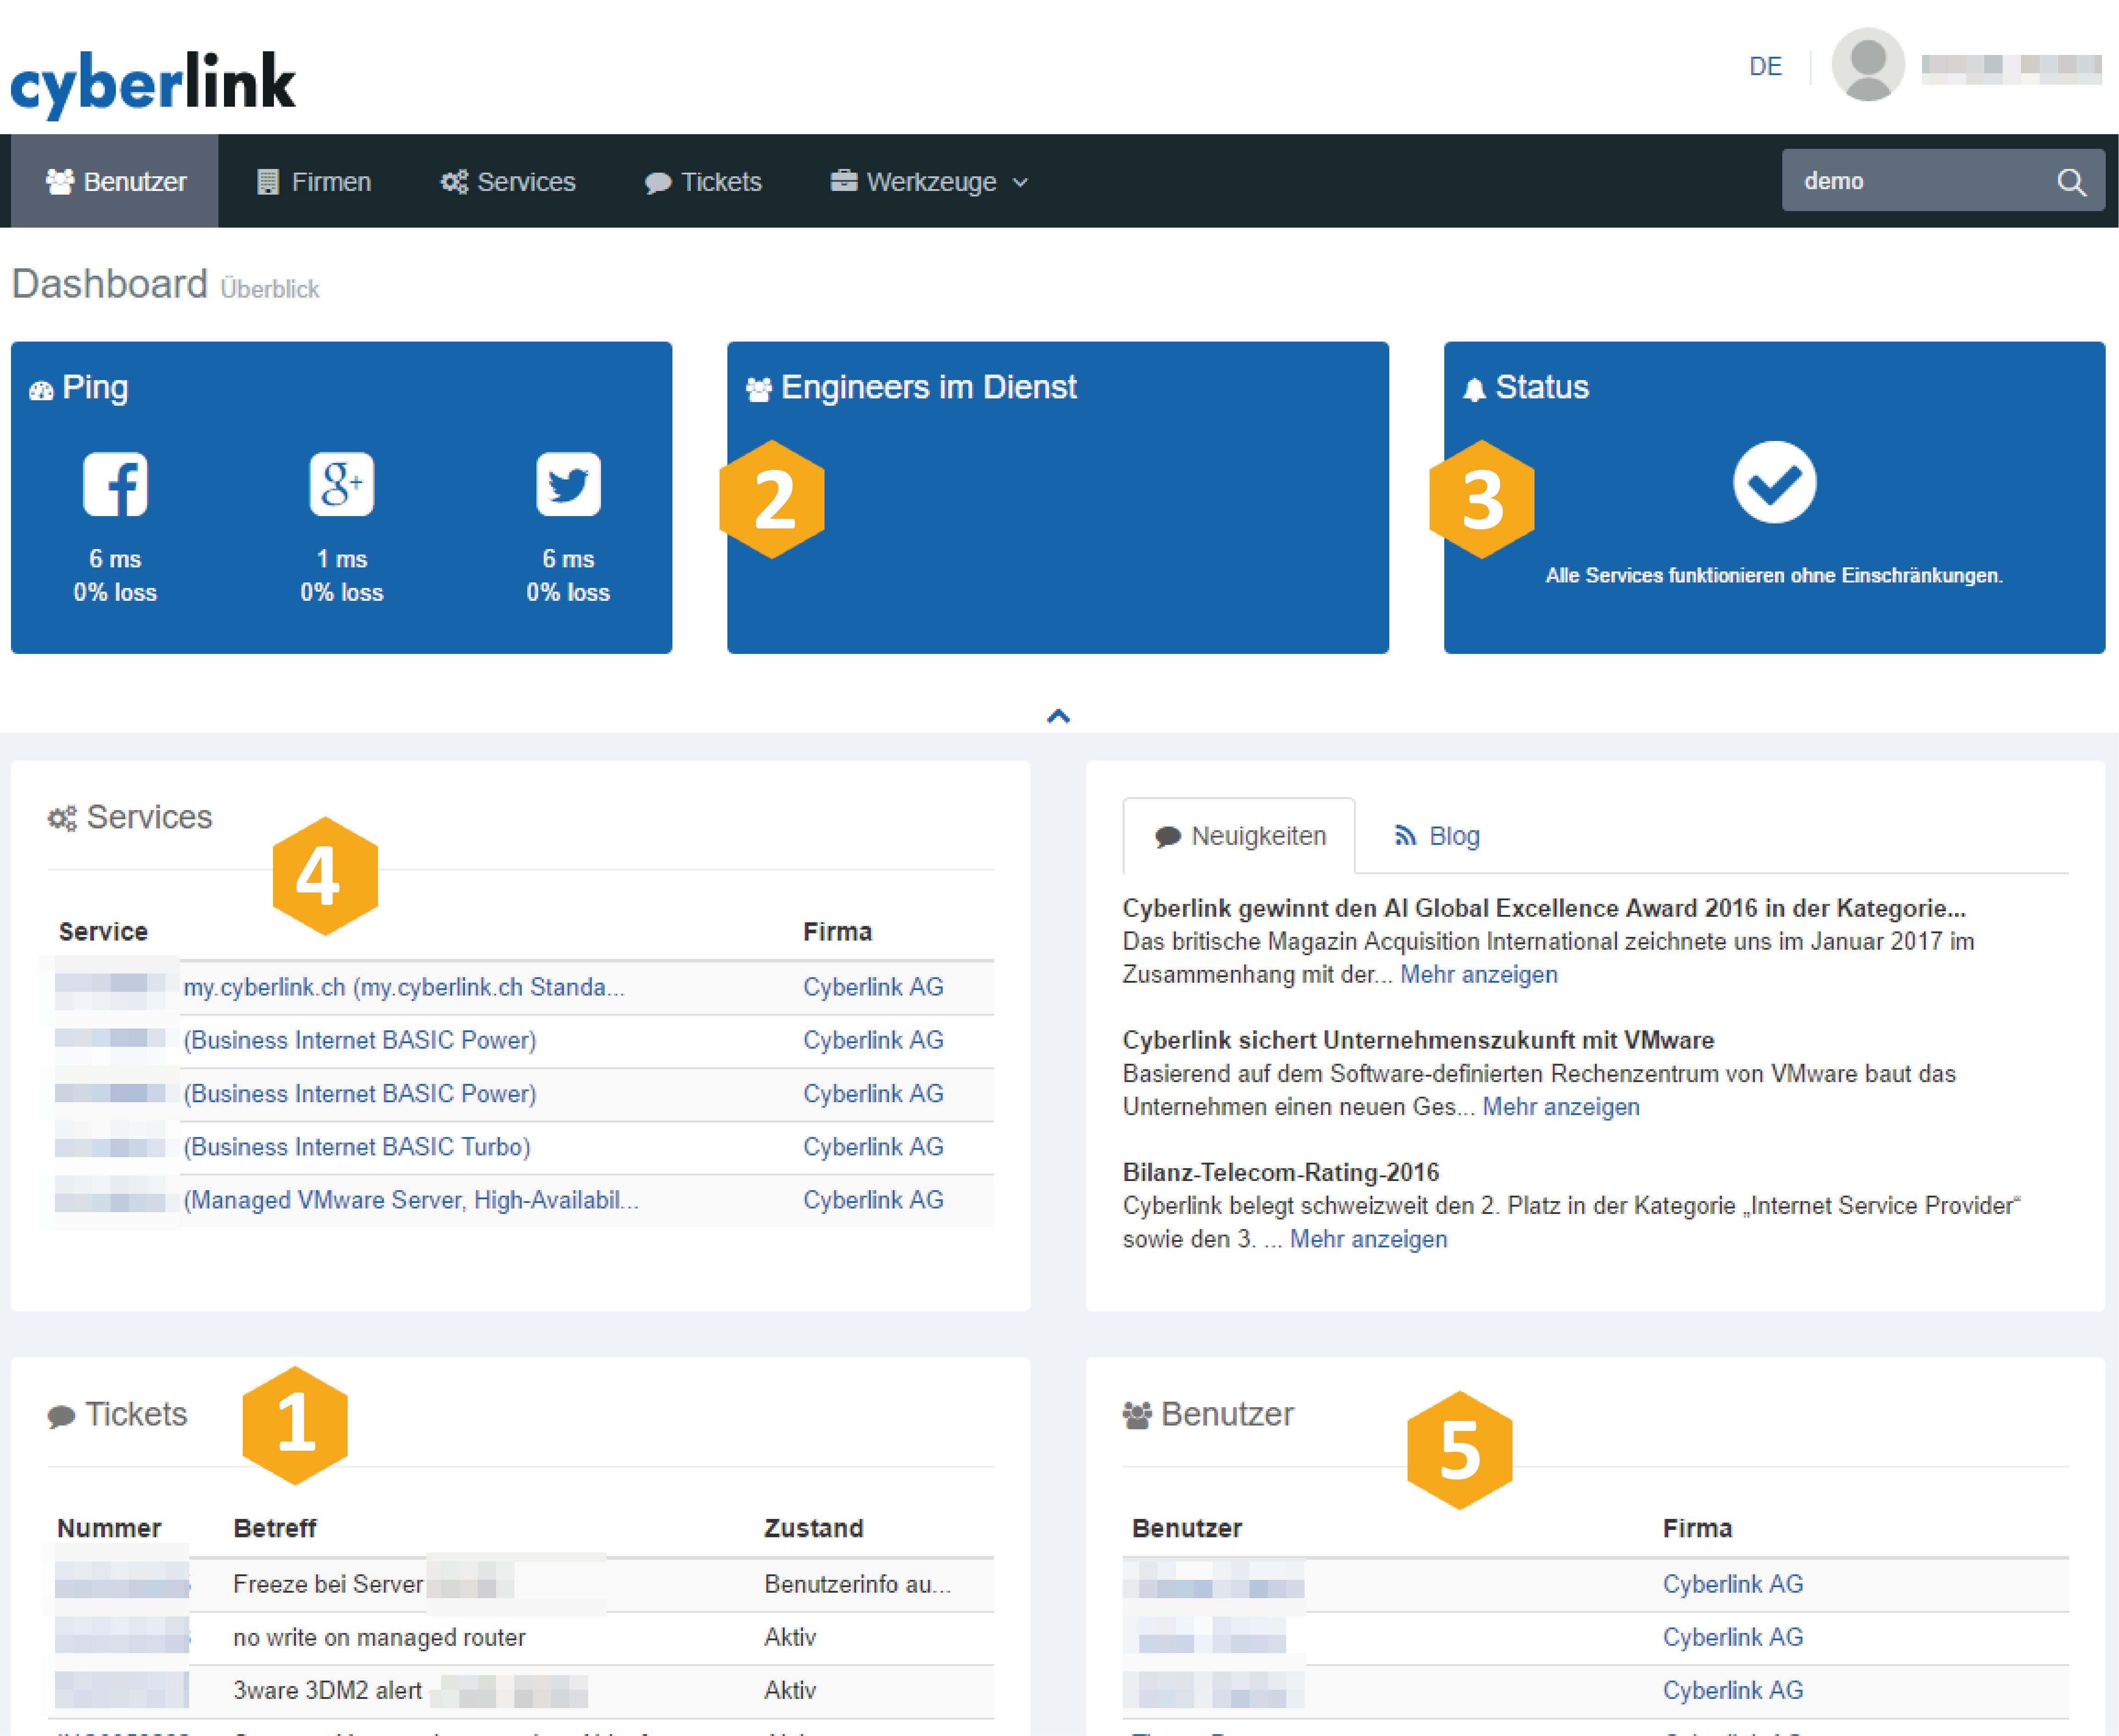Viewport: 2119px width, 1736px height.
Task: Open the first Business Internet BASIC Power service
Action: (360, 1040)
